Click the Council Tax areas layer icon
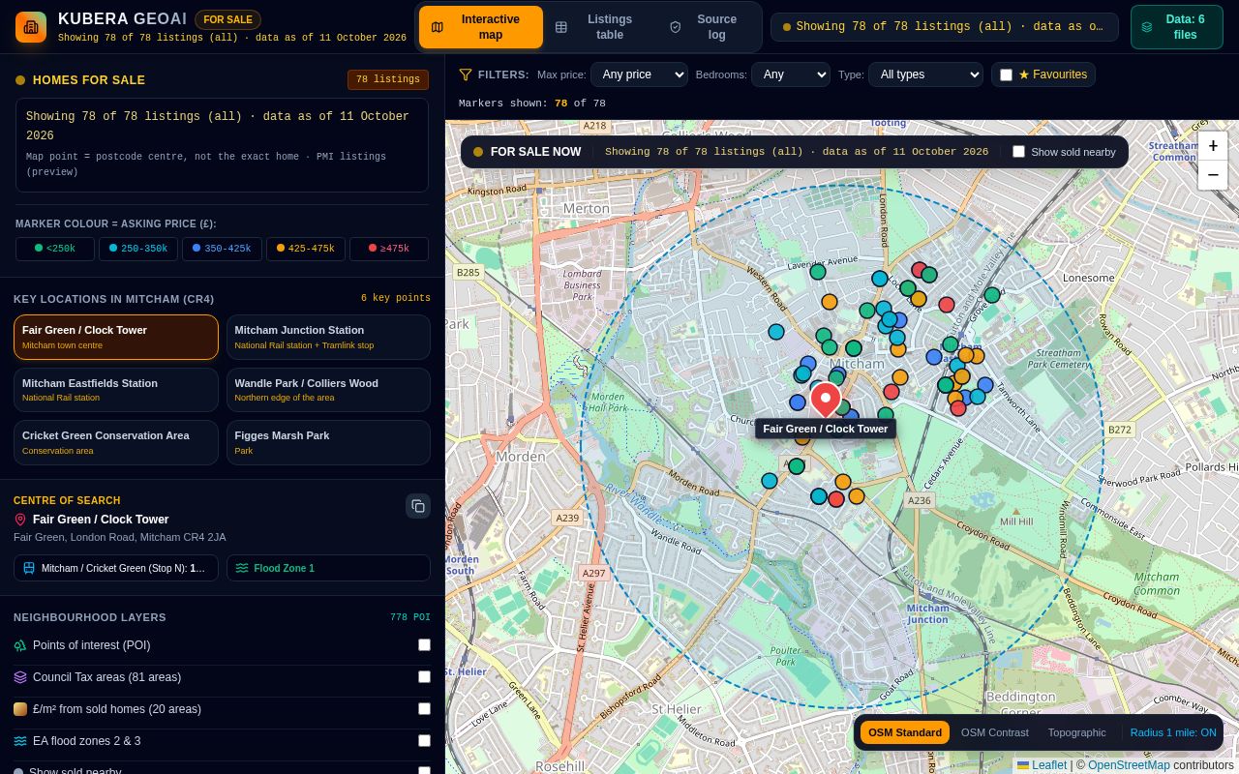Viewport: 1239px width, 774px height. [20, 677]
